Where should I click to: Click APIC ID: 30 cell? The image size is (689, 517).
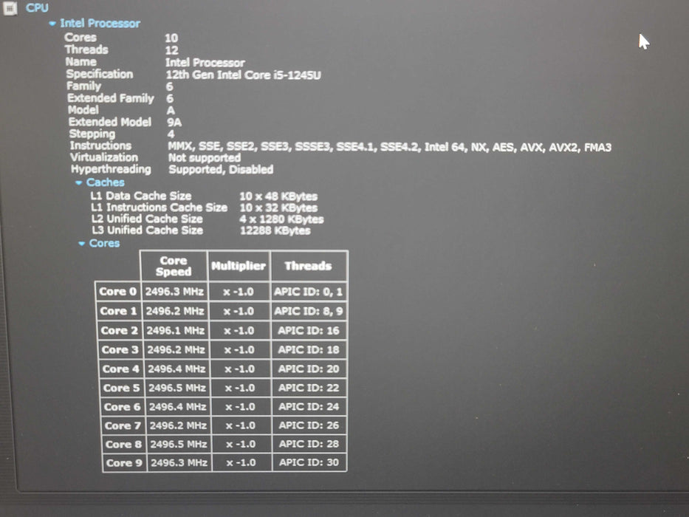coord(309,463)
